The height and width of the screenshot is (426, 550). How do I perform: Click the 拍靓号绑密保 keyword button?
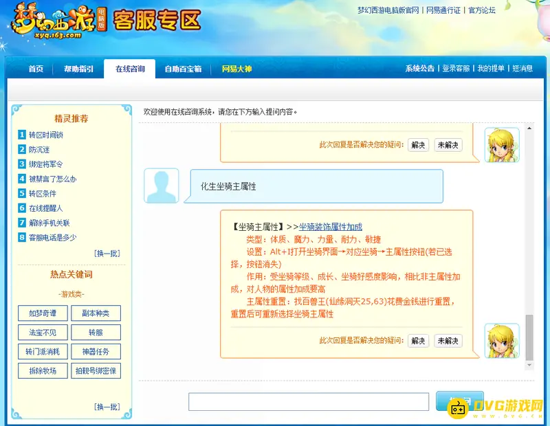click(96, 370)
